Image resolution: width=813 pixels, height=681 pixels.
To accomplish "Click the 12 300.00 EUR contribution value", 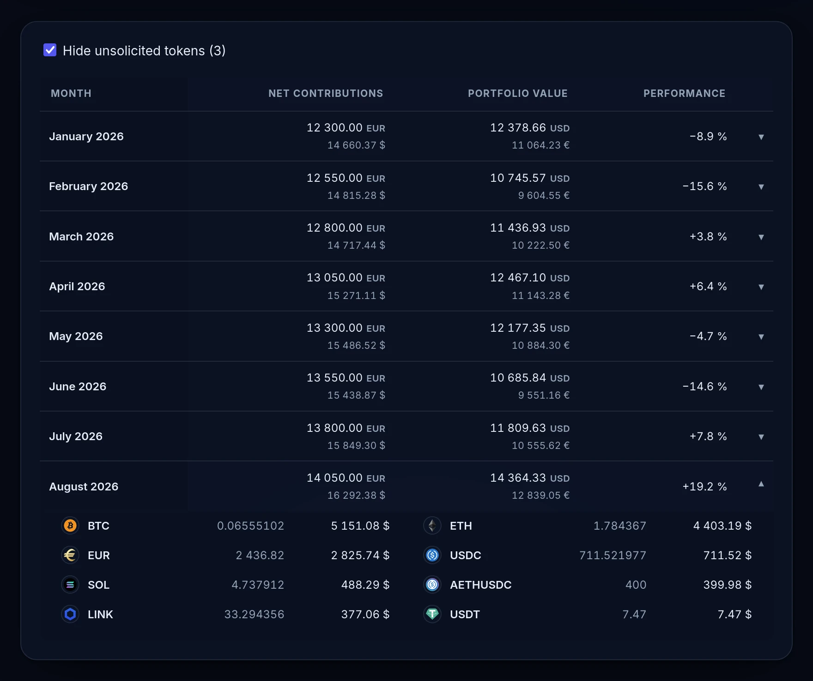I will tap(346, 128).
